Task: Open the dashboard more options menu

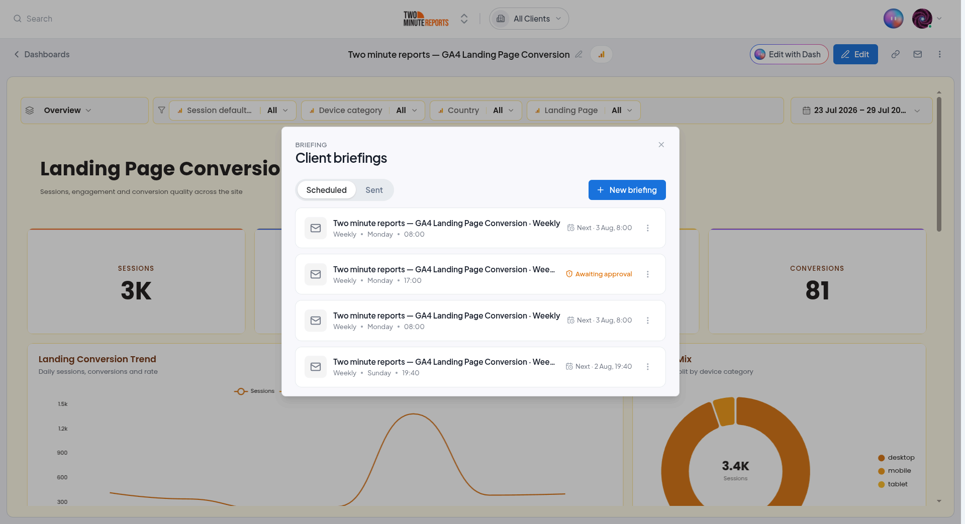Action: 940,54
